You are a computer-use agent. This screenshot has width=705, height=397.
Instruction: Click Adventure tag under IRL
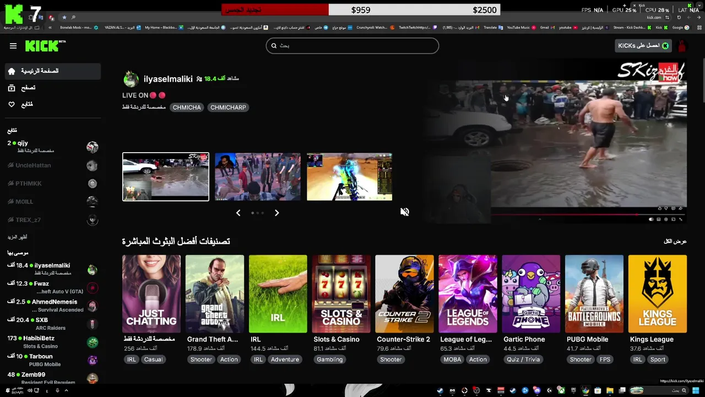[x=285, y=360]
